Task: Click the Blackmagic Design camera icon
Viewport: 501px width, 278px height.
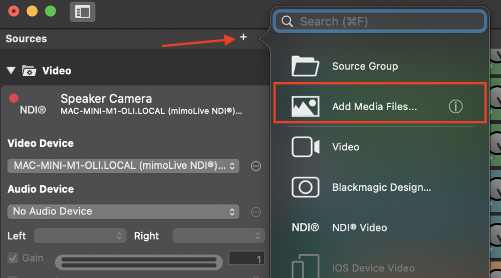Action: pos(305,187)
